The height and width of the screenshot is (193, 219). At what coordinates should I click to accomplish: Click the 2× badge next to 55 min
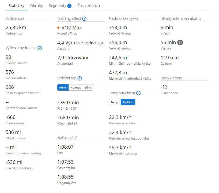(x=180, y=43)
